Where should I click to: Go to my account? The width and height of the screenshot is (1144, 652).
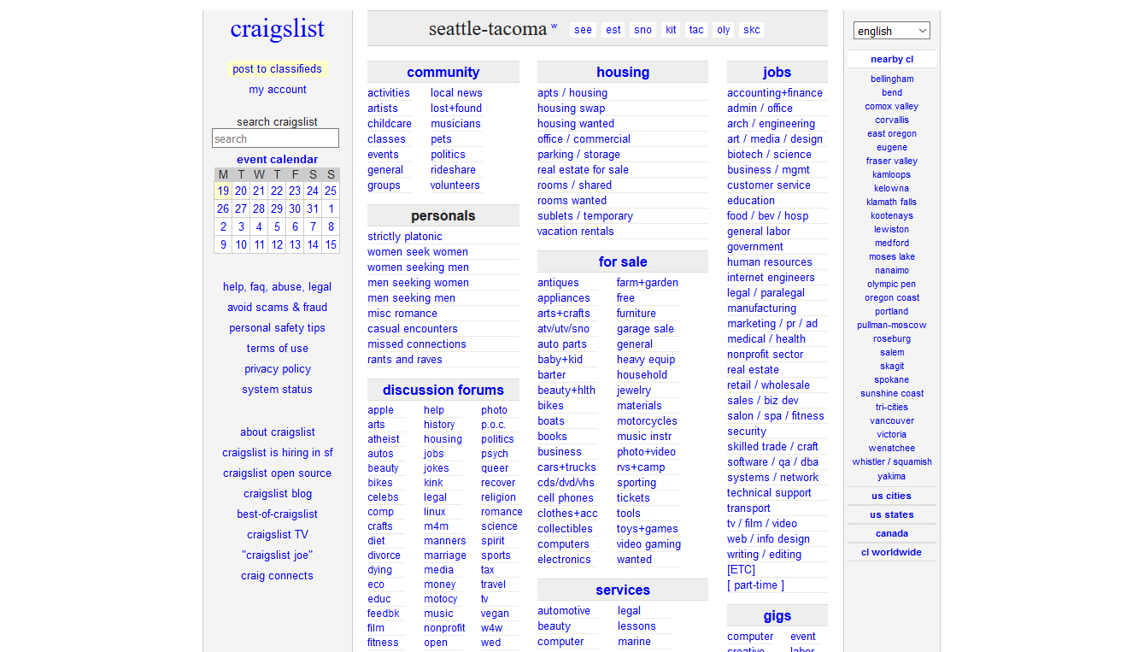[277, 90]
